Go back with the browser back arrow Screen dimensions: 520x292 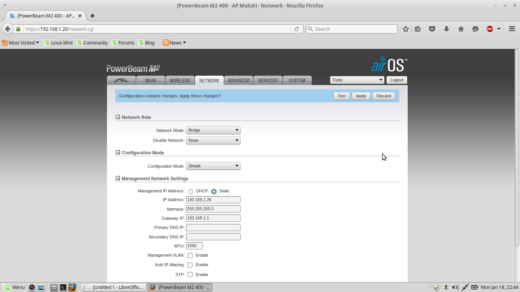pos(8,29)
